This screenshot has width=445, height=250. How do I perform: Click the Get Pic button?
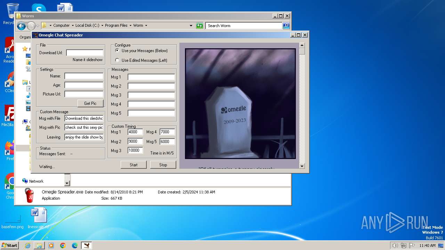click(x=90, y=103)
